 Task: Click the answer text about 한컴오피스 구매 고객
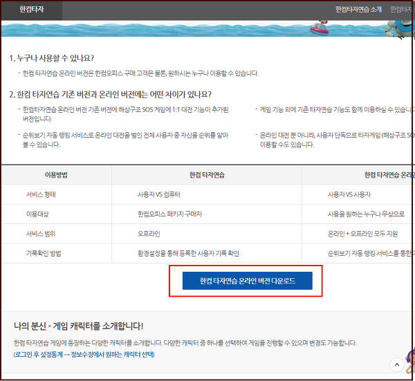coord(140,73)
